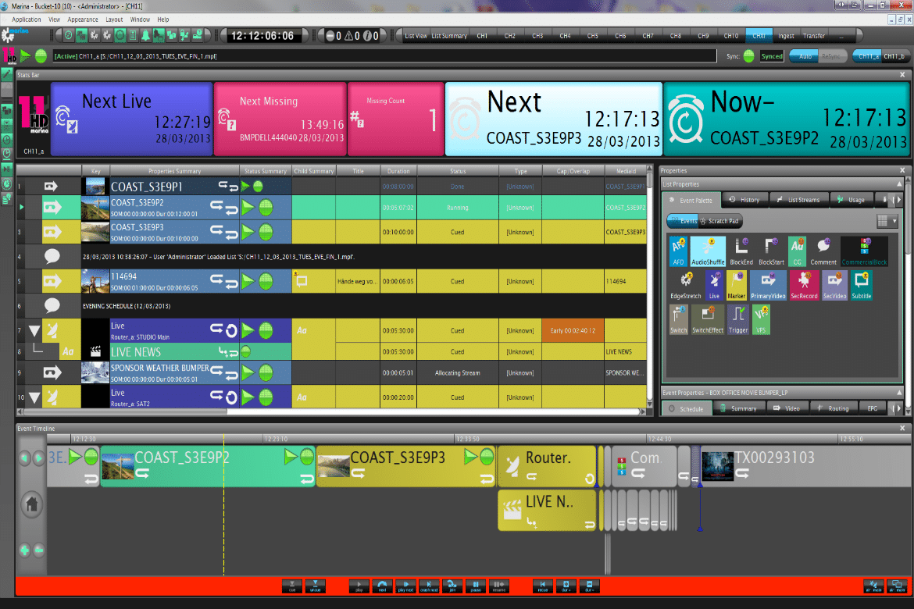Select the SecRecord event icon
Image resolution: width=914 pixels, height=609 pixels.
[804, 286]
